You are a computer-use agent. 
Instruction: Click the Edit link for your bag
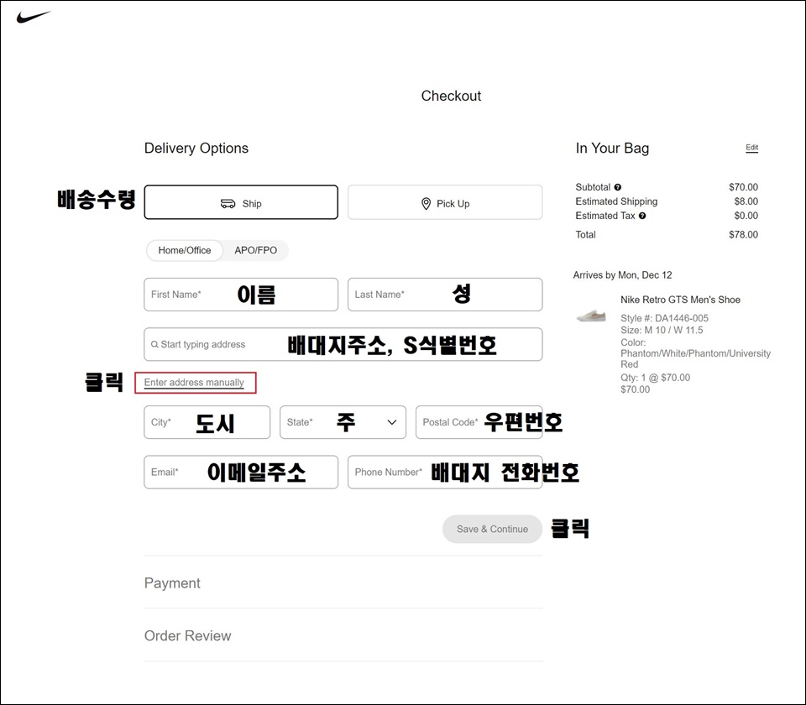pyautogui.click(x=752, y=148)
